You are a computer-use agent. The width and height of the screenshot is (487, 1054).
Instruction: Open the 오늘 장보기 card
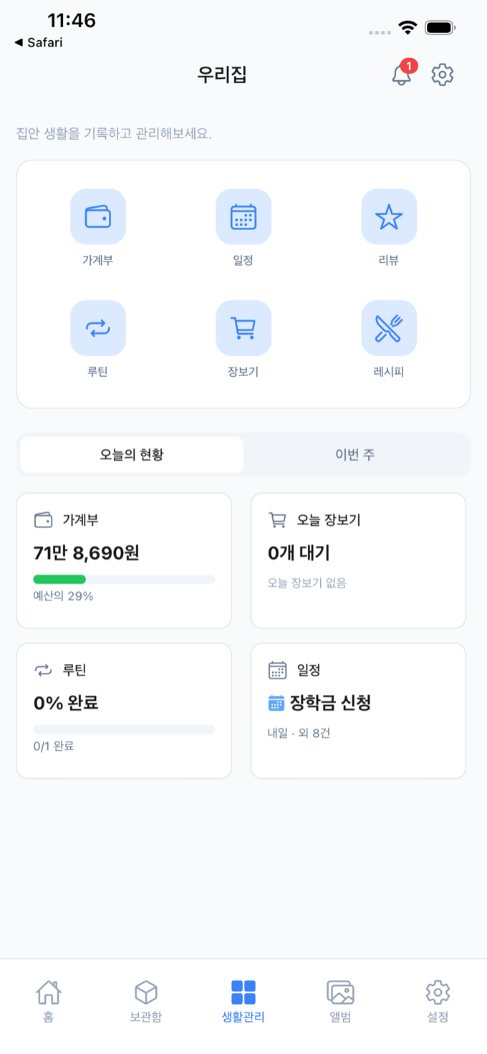[x=358, y=560]
